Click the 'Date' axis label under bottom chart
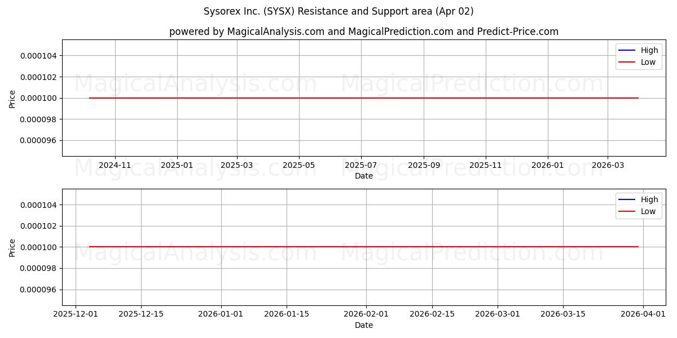This screenshot has height=338, width=677. tap(364, 325)
